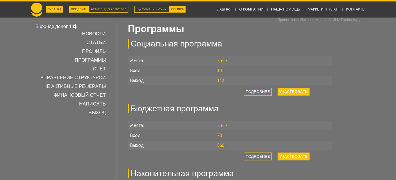Screen dimensions: 396x180
Task: Click the Бюджетная программа heading
Action: (x=174, y=109)
